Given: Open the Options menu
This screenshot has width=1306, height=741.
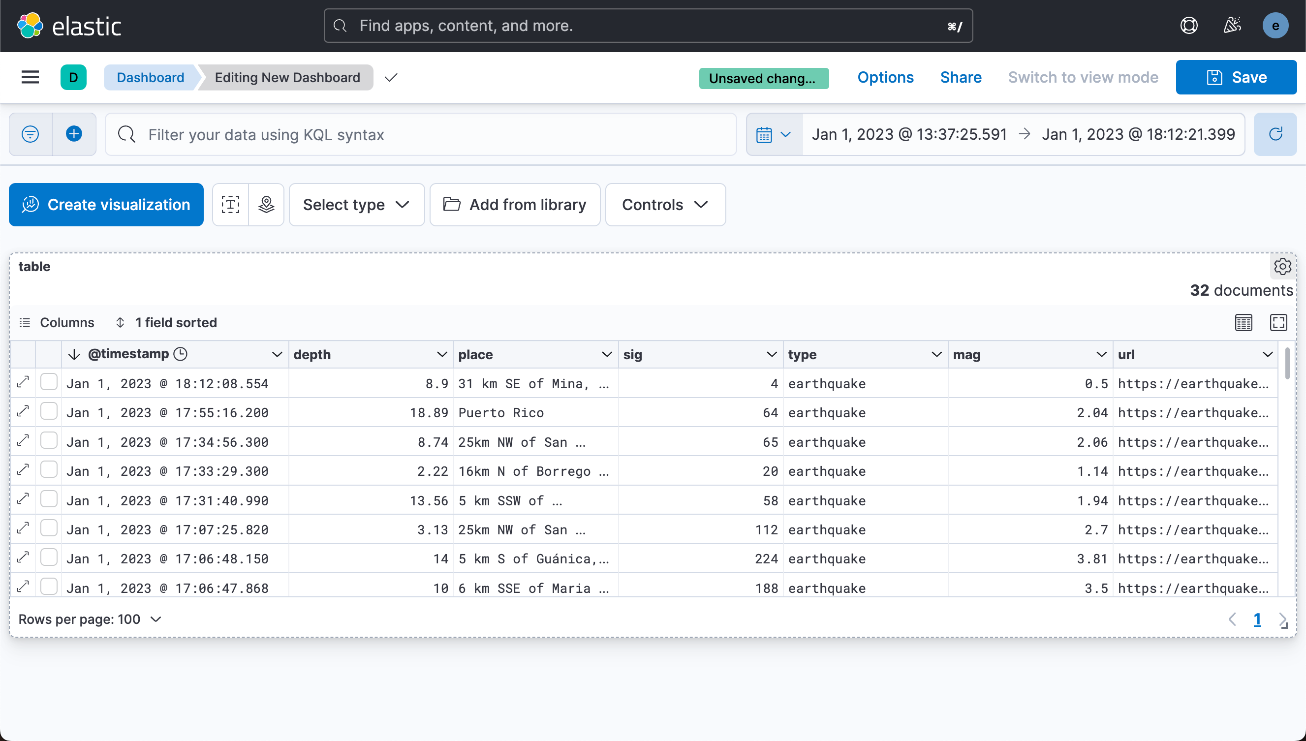Looking at the screenshot, I should (885, 77).
